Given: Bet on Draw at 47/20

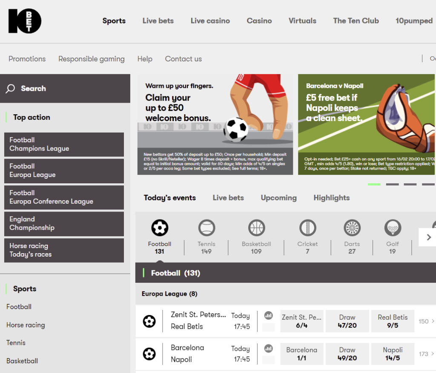Looking at the screenshot, I should [347, 321].
